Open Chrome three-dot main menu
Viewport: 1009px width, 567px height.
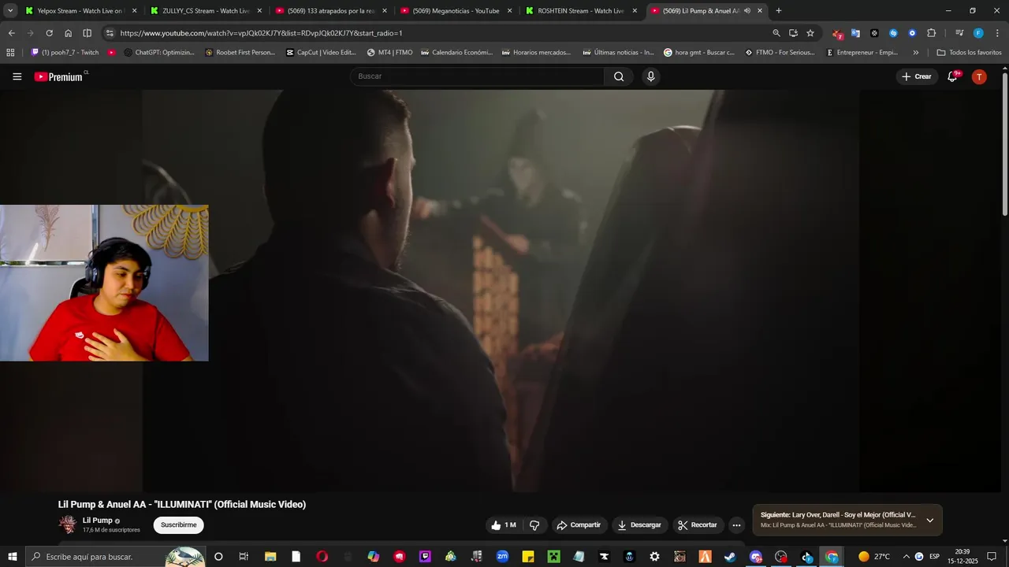coord(996,33)
